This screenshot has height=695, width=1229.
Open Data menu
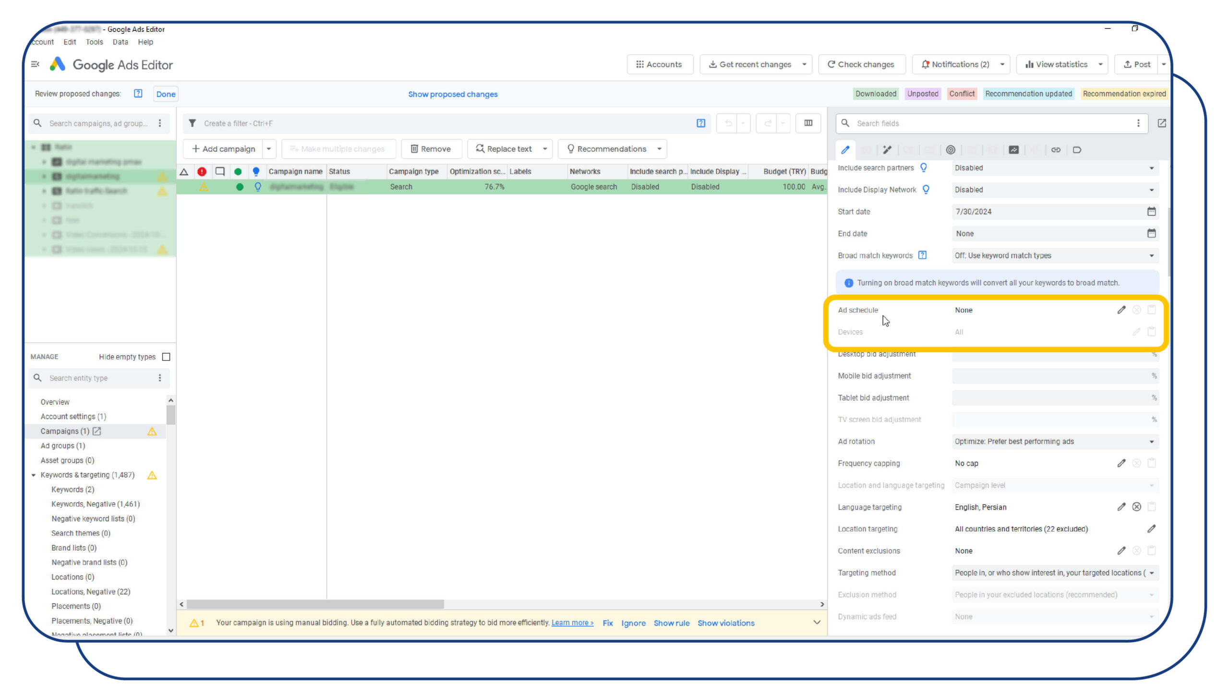pyautogui.click(x=120, y=42)
